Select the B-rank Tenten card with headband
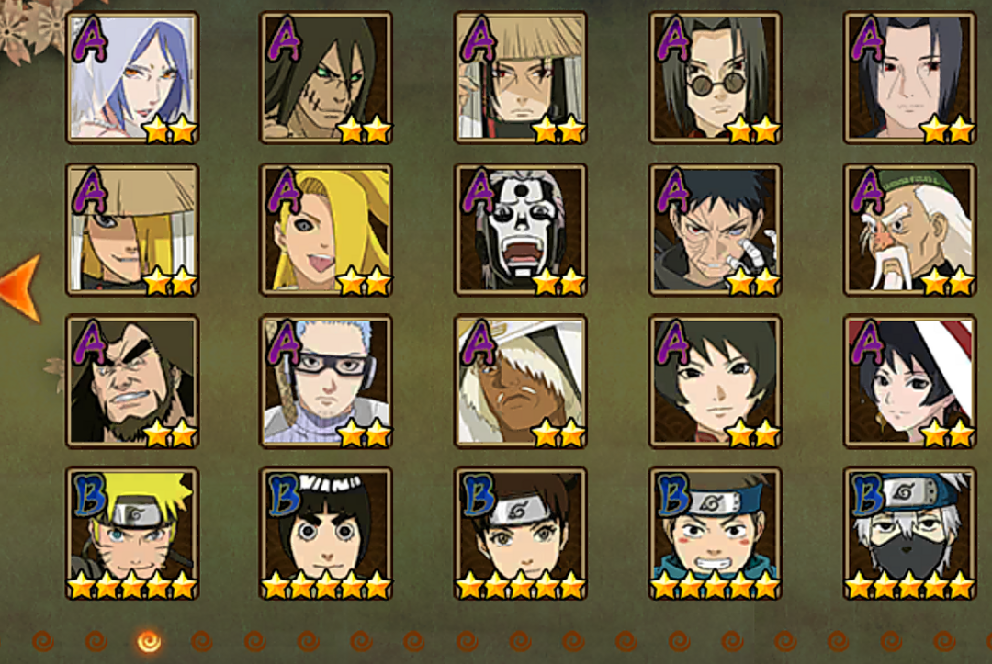Screen dimensions: 992x664 pos(521,533)
